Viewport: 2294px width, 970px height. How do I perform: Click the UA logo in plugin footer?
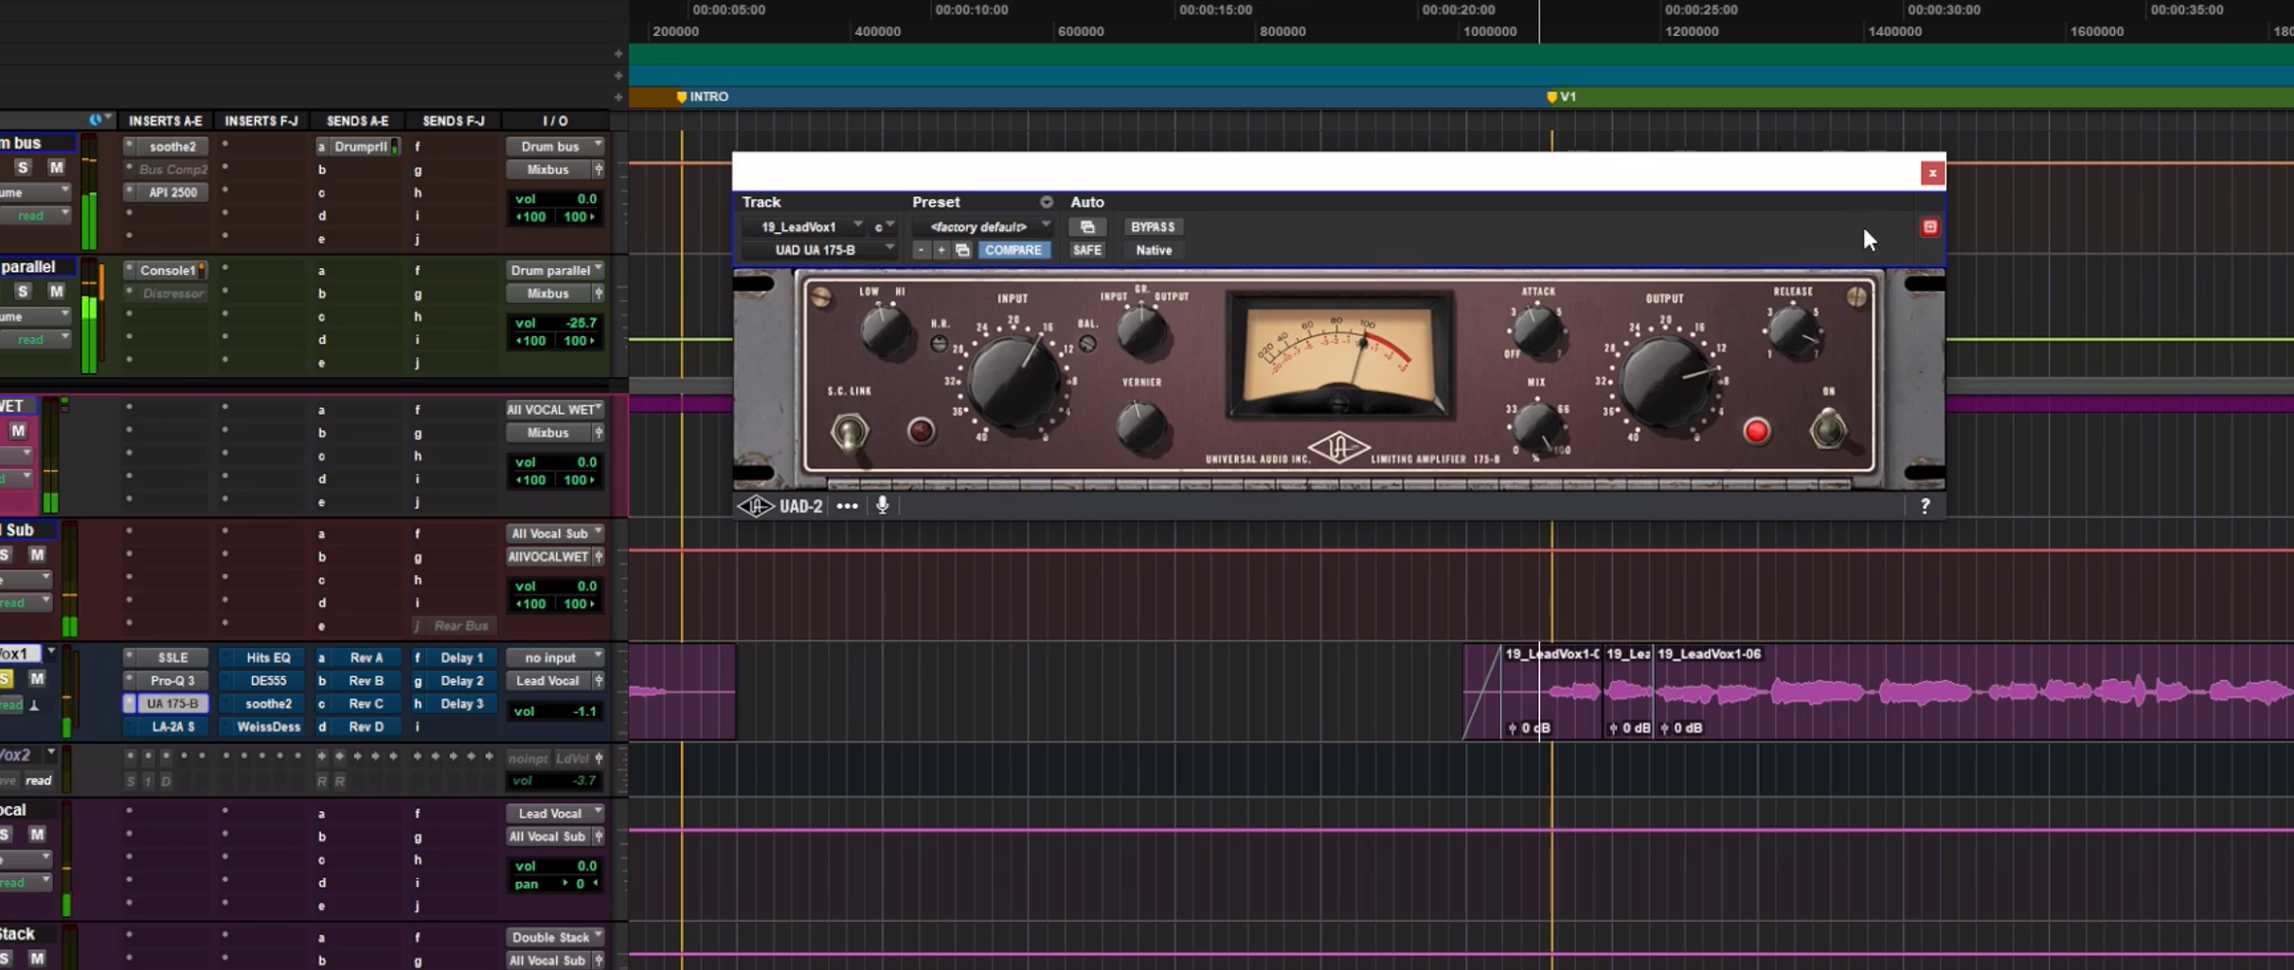pyautogui.click(x=756, y=506)
